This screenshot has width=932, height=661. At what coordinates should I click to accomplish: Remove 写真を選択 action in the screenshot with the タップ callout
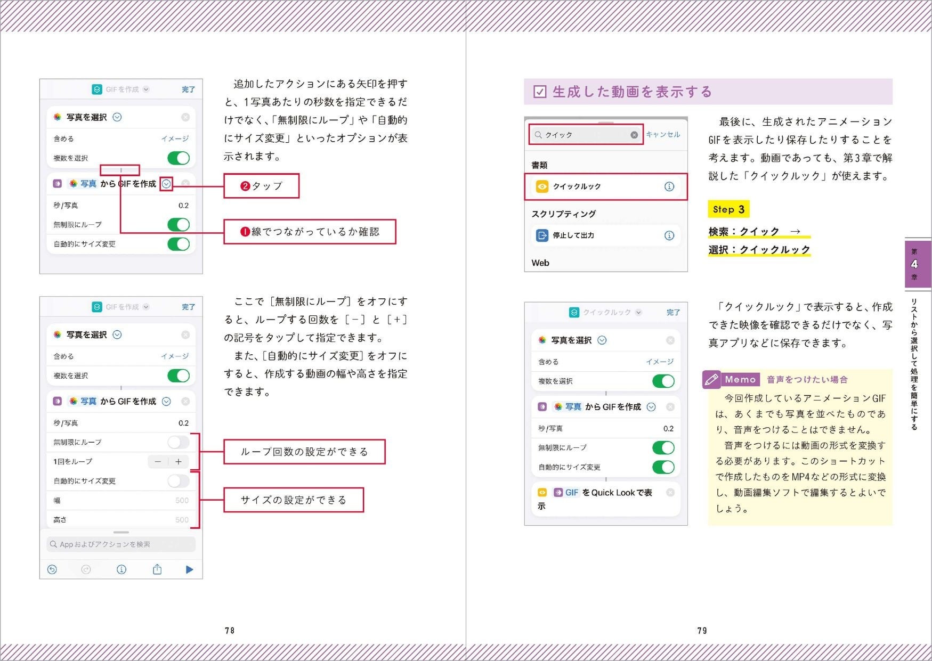(185, 117)
